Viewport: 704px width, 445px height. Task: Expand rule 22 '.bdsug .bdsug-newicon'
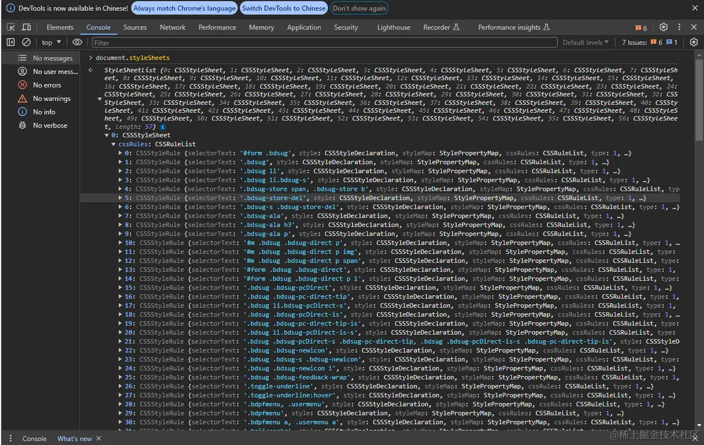pos(121,350)
